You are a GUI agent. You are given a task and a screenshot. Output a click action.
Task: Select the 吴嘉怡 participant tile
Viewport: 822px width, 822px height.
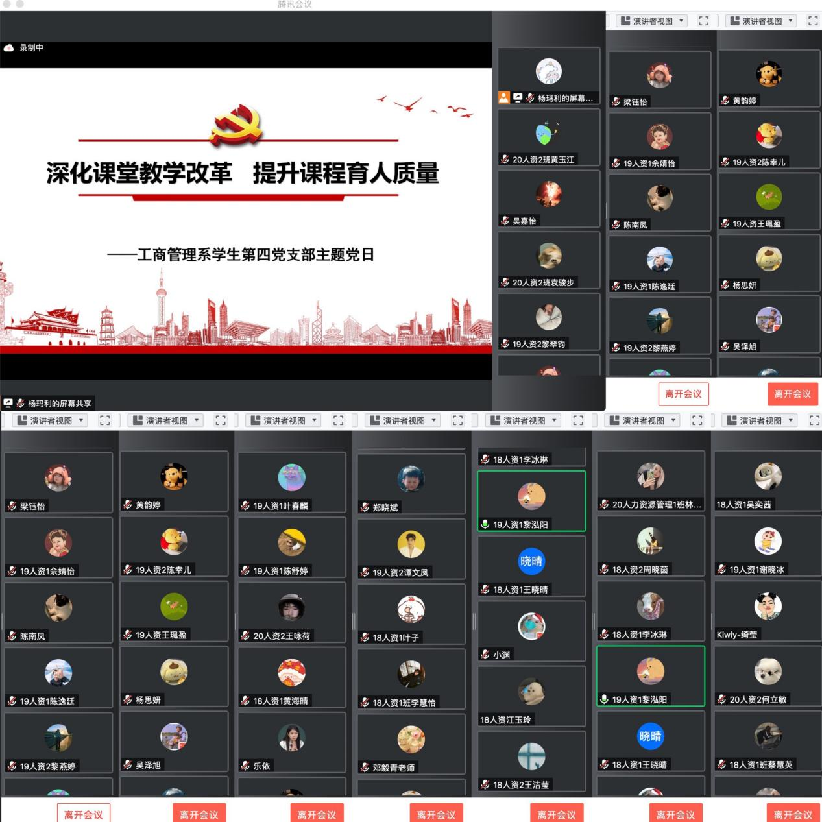[549, 199]
